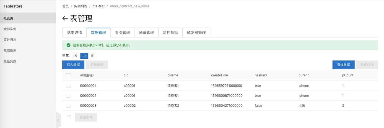Open 实例列表 breadcrumb link
The width and height of the screenshot is (384, 128).
pyautogui.click(x=81, y=6)
